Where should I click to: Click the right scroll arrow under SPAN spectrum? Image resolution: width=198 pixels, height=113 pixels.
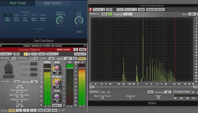196,87
